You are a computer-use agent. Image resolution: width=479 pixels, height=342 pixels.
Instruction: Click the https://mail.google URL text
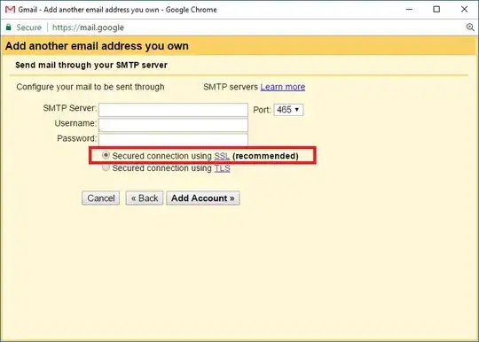point(88,27)
